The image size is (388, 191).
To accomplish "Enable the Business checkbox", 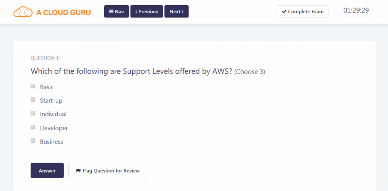I will pos(33,141).
